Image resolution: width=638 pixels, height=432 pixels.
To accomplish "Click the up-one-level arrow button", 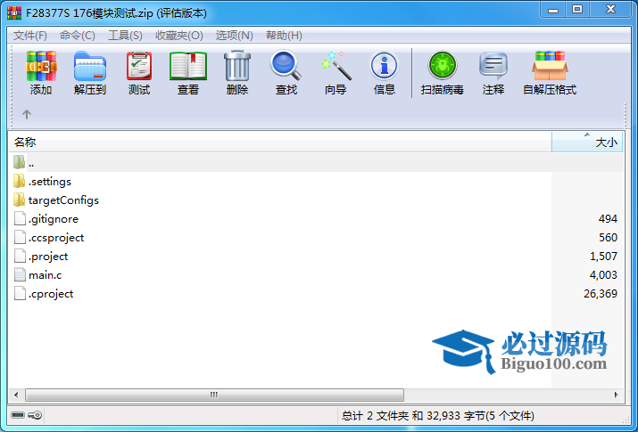I will pyautogui.click(x=27, y=114).
